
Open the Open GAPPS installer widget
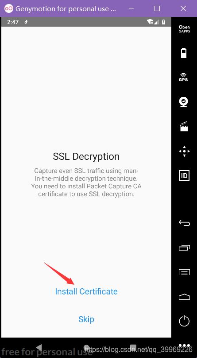(x=184, y=29)
